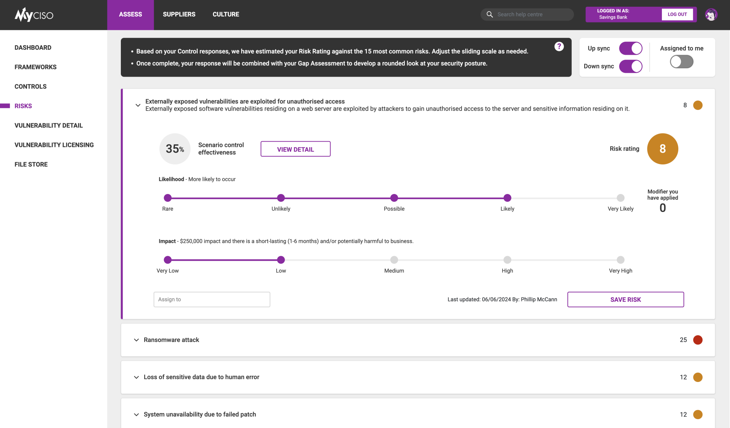Click the LOG OUT button
Image resolution: width=730 pixels, height=428 pixels.
(x=677, y=15)
